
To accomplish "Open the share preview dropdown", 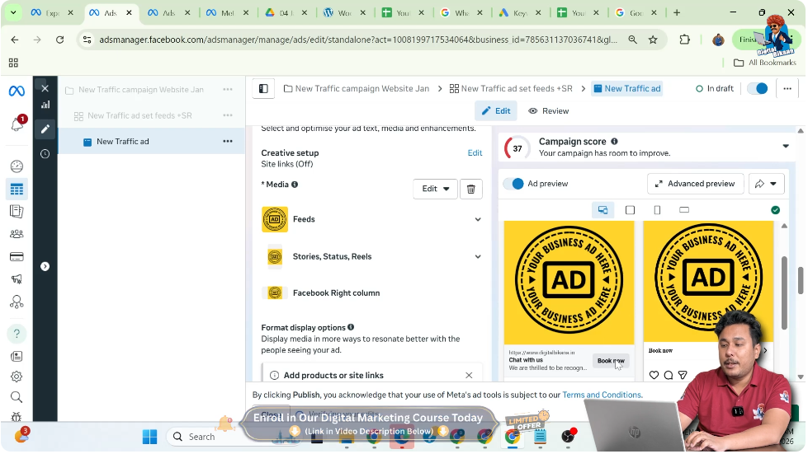I will [x=766, y=184].
